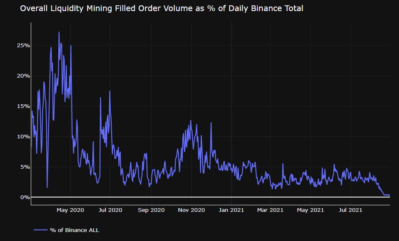Click the Mar 2021 x-axis label

point(270,210)
